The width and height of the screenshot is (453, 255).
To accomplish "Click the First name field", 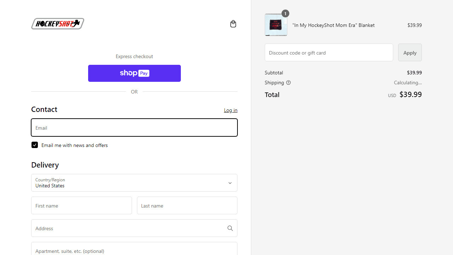I will (81, 205).
